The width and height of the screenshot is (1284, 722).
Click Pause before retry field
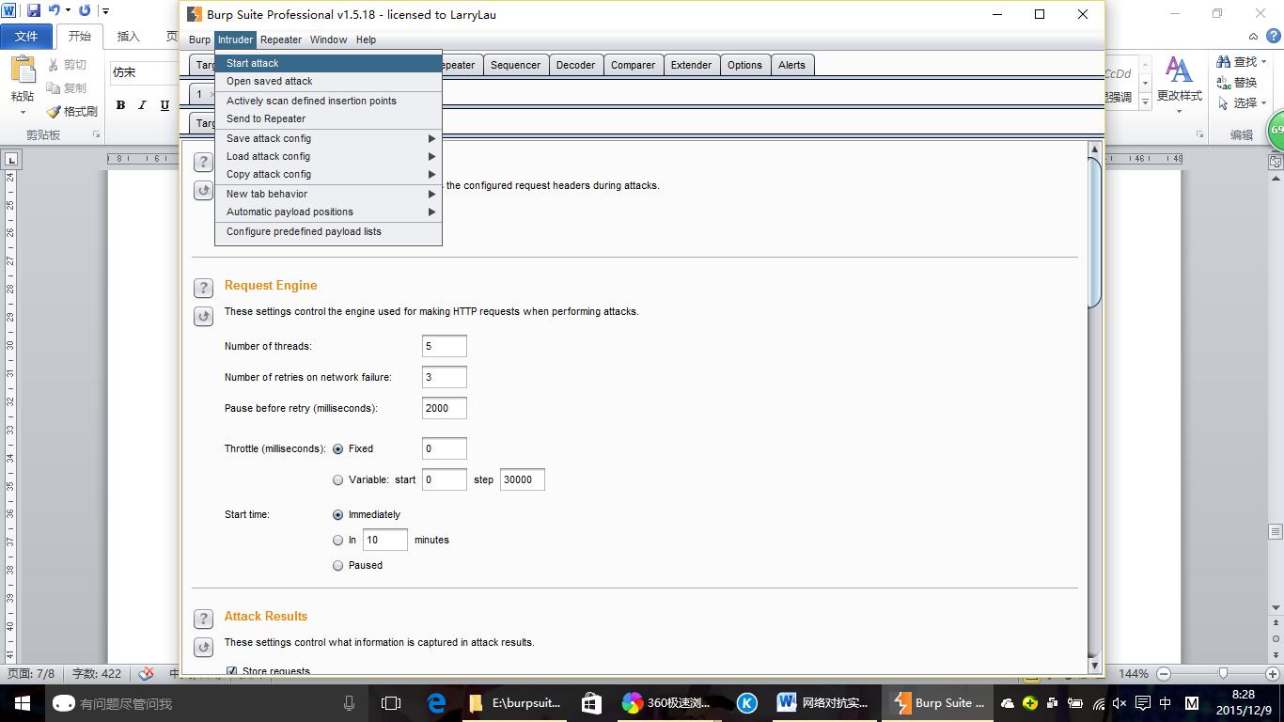[x=444, y=408]
